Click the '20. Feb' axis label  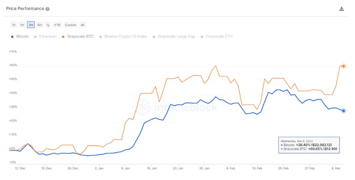pos(283,168)
